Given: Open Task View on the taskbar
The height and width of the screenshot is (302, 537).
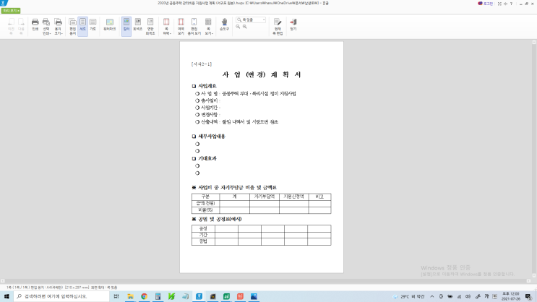Looking at the screenshot, I should click(116, 296).
